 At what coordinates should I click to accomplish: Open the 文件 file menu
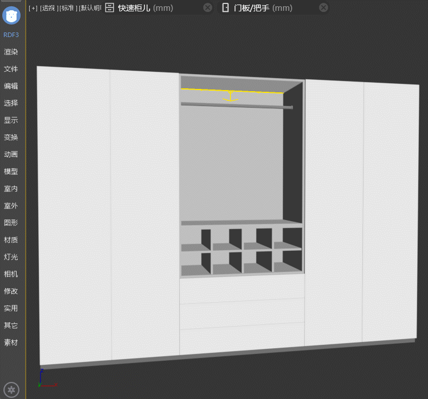click(11, 69)
